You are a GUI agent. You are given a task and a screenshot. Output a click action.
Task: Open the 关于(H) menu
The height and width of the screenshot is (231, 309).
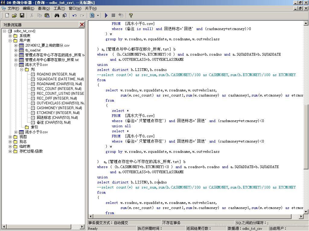pos(91,8)
